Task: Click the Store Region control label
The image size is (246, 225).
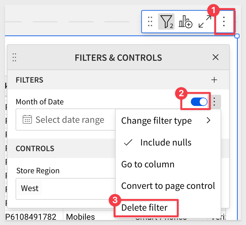Action: pos(38,170)
